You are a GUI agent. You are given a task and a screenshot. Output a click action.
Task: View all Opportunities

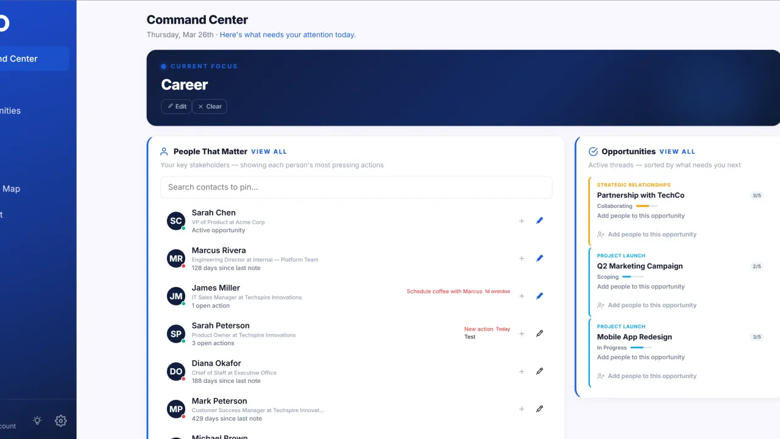coord(677,152)
